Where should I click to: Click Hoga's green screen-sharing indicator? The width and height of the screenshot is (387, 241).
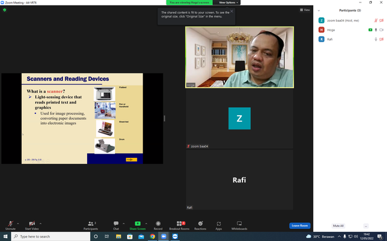[370, 30]
